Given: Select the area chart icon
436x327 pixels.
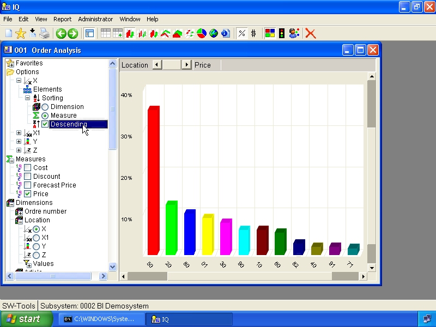Looking at the screenshot, I should pos(178,33).
